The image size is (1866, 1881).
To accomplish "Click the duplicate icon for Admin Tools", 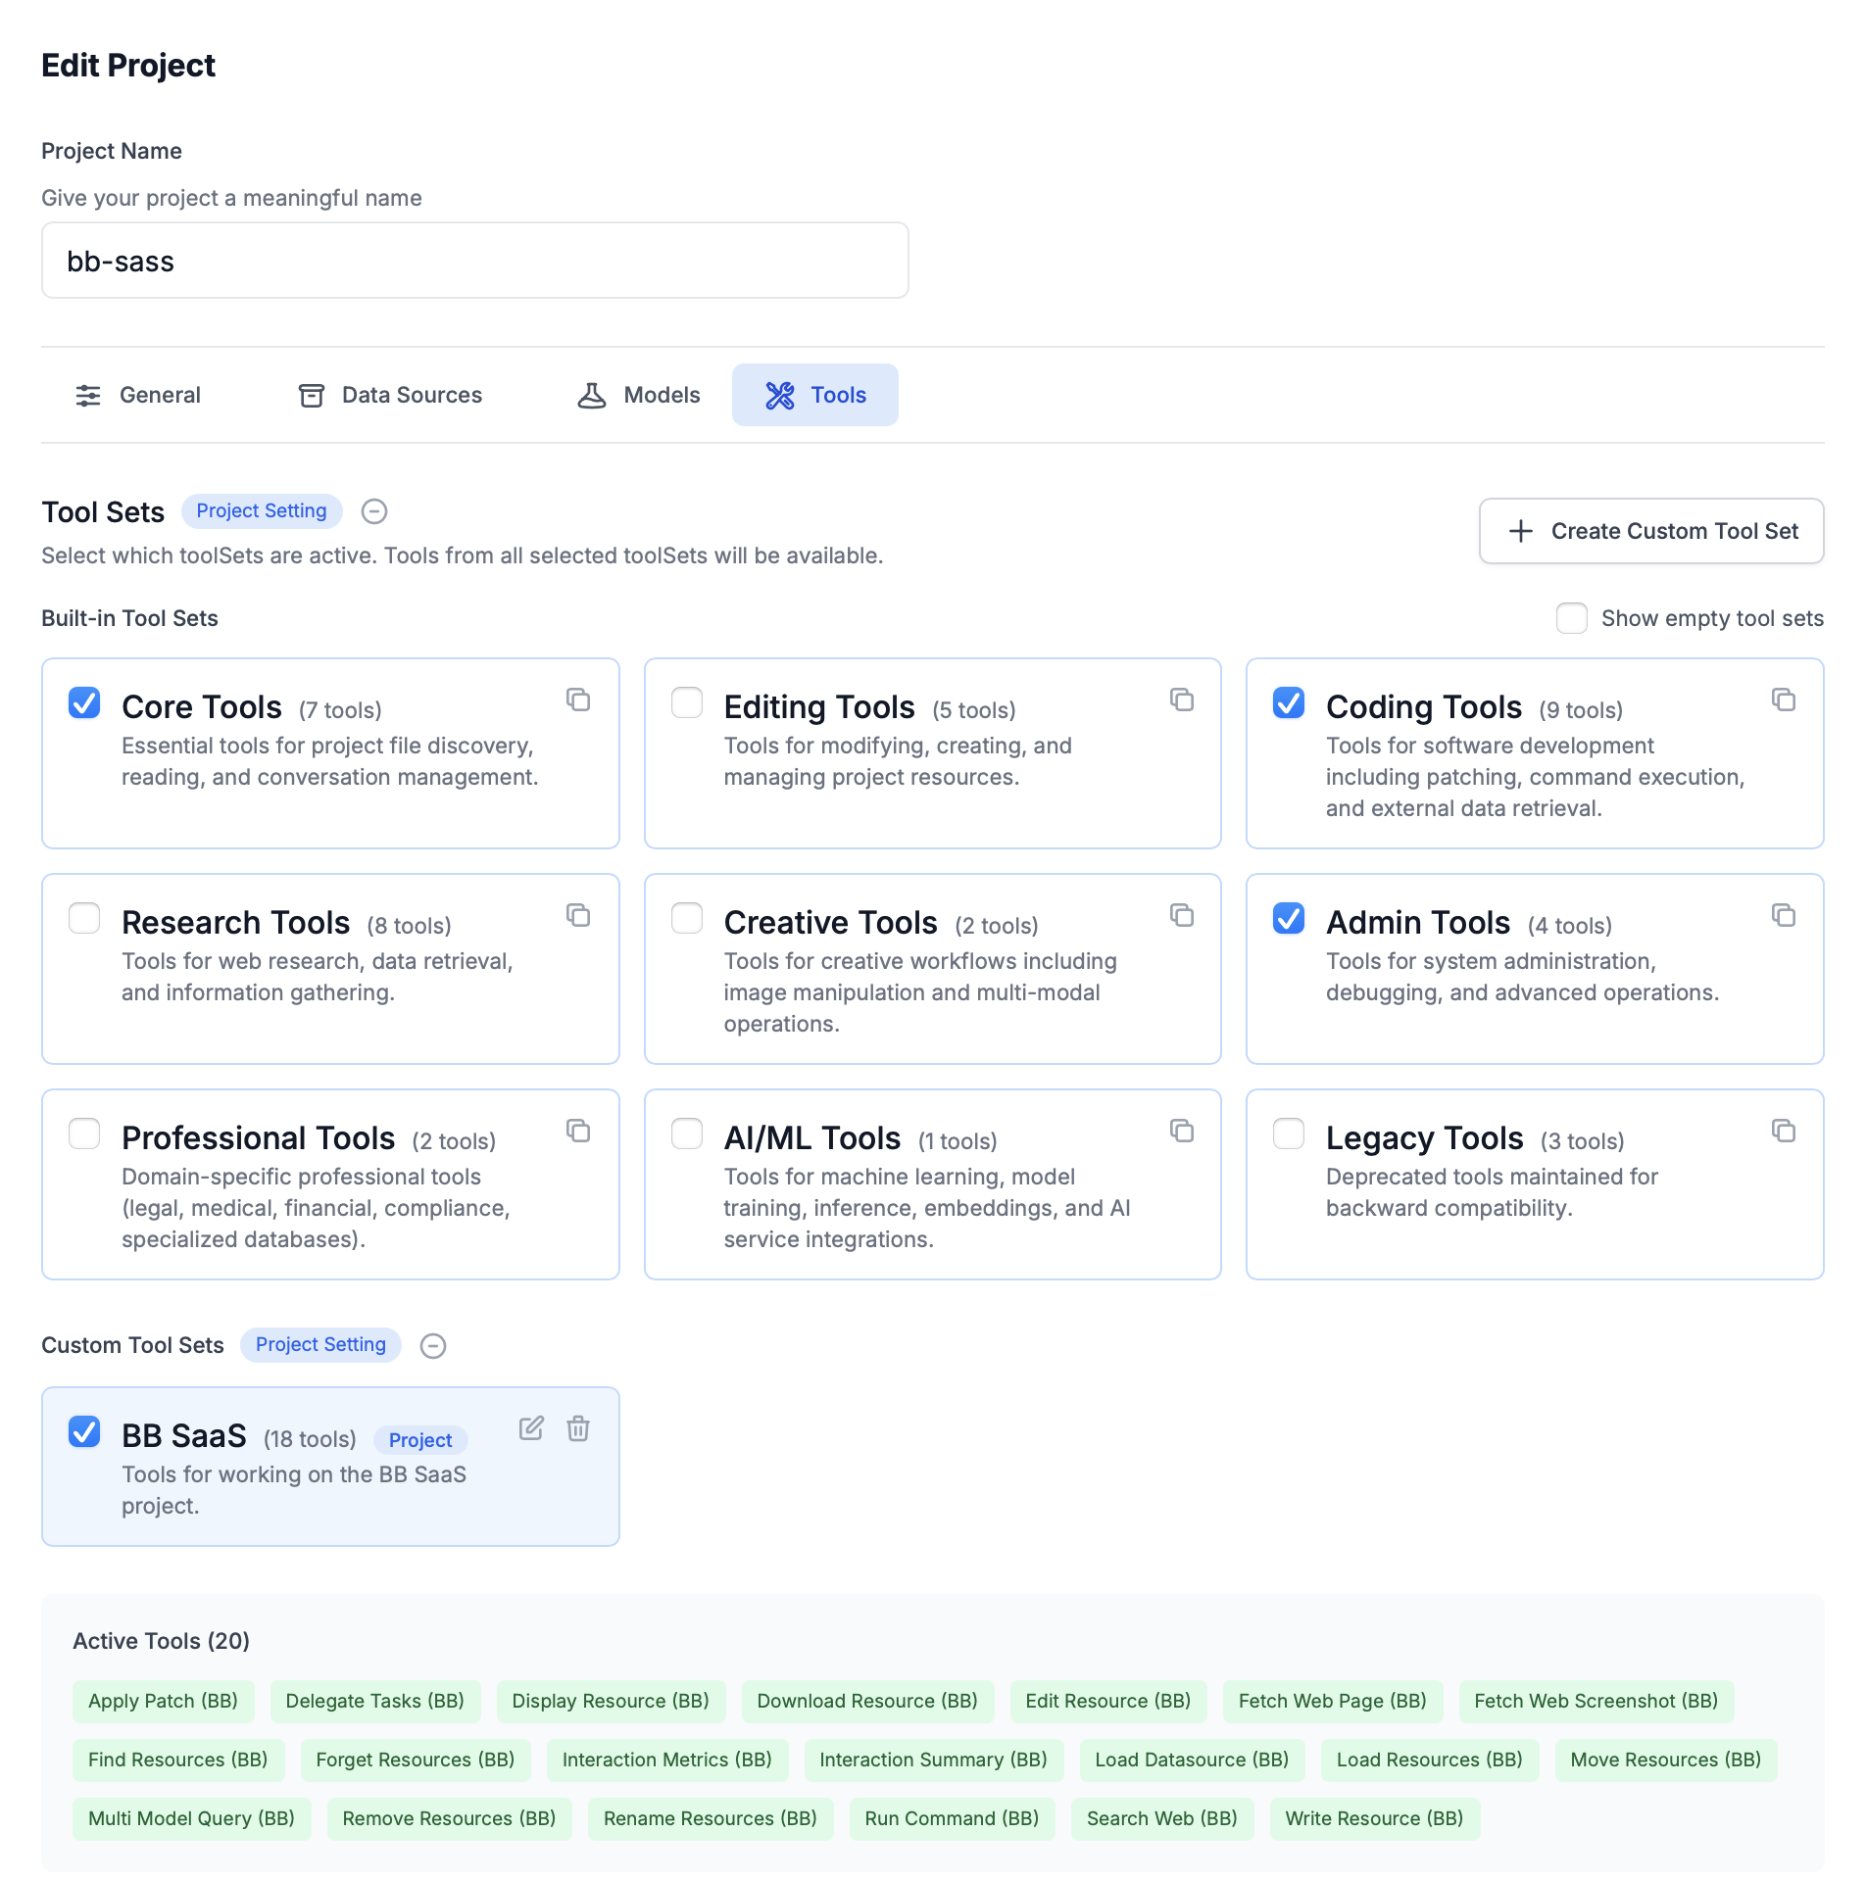I will tap(1784, 915).
